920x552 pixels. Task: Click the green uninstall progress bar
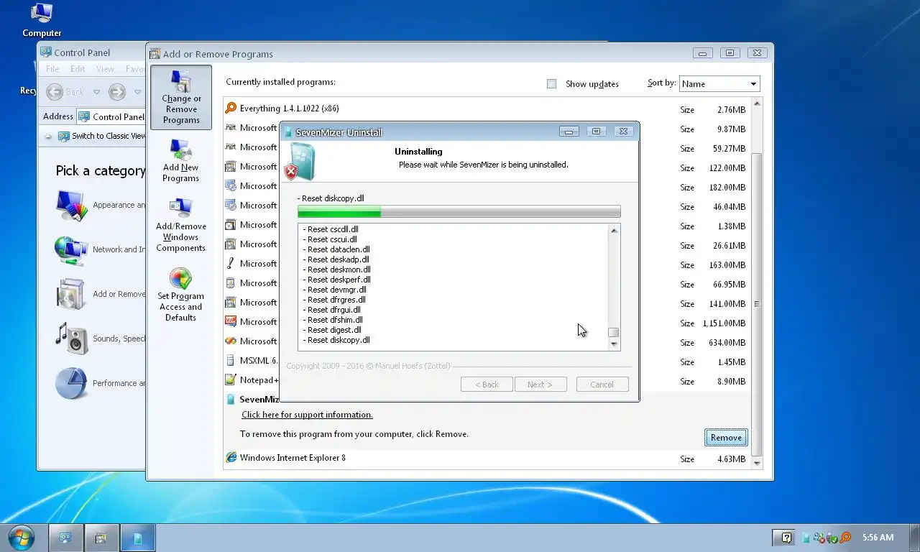tap(459, 211)
